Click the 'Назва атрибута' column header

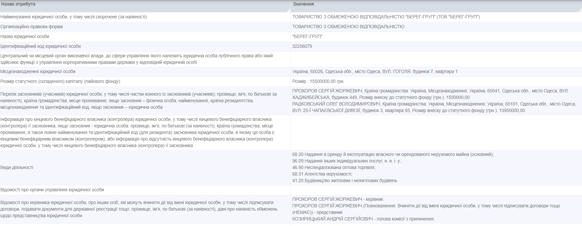point(18,4)
